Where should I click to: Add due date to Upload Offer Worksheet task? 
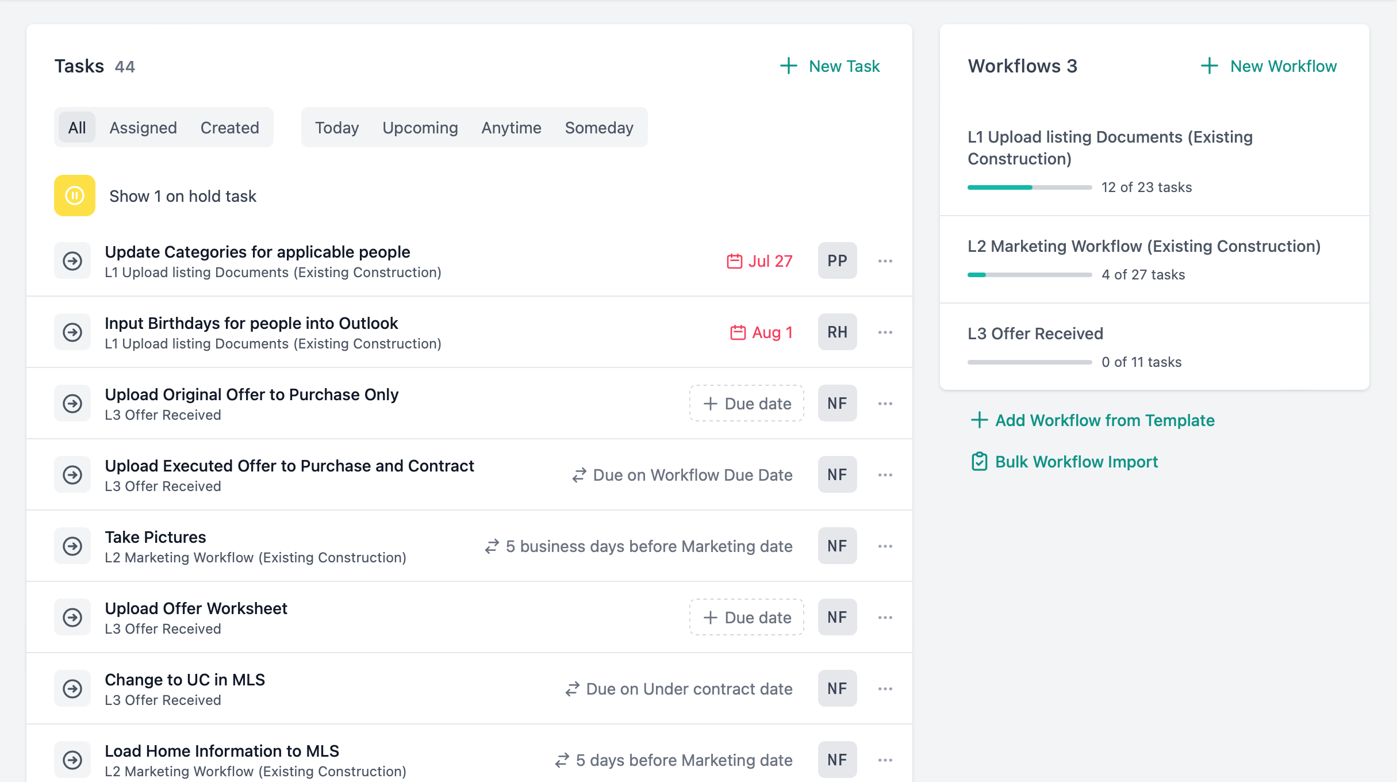[x=747, y=618]
